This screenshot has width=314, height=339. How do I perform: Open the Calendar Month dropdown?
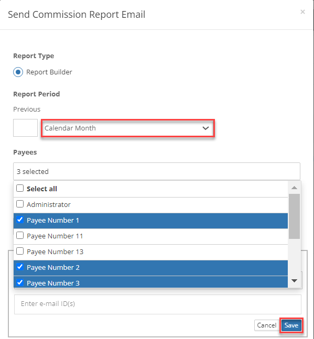point(128,128)
